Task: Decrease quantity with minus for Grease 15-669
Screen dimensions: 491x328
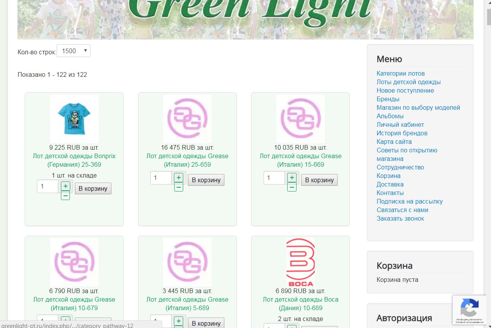Action: tap(292, 187)
